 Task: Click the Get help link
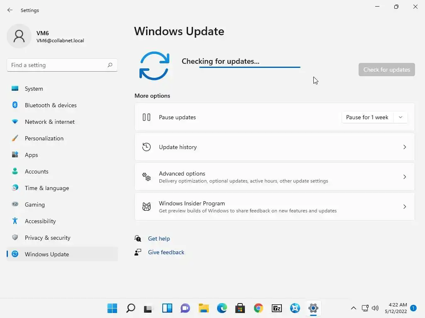[x=159, y=238]
